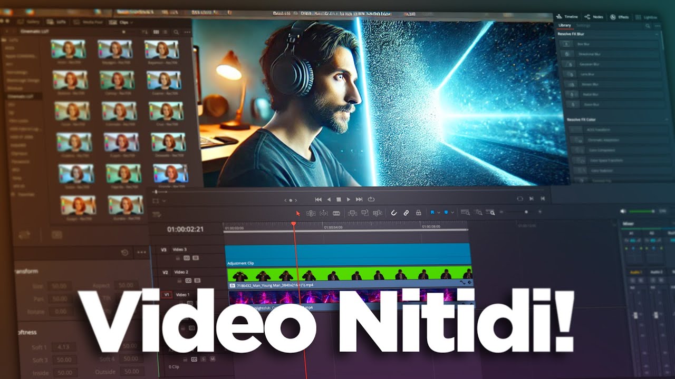The image size is (675, 379).
Task: Toggle lock on Video 3 track
Action: 178,258
